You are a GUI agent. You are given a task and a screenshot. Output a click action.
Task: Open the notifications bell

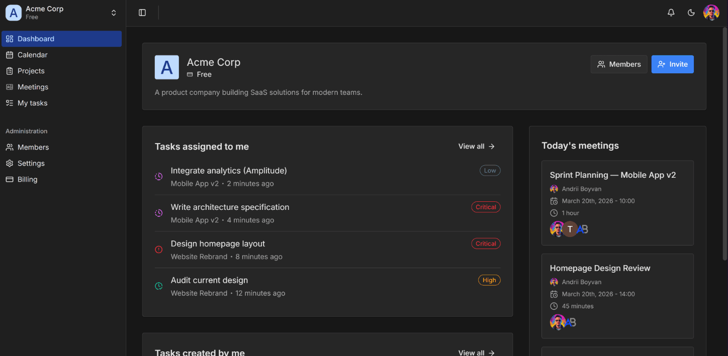(671, 13)
